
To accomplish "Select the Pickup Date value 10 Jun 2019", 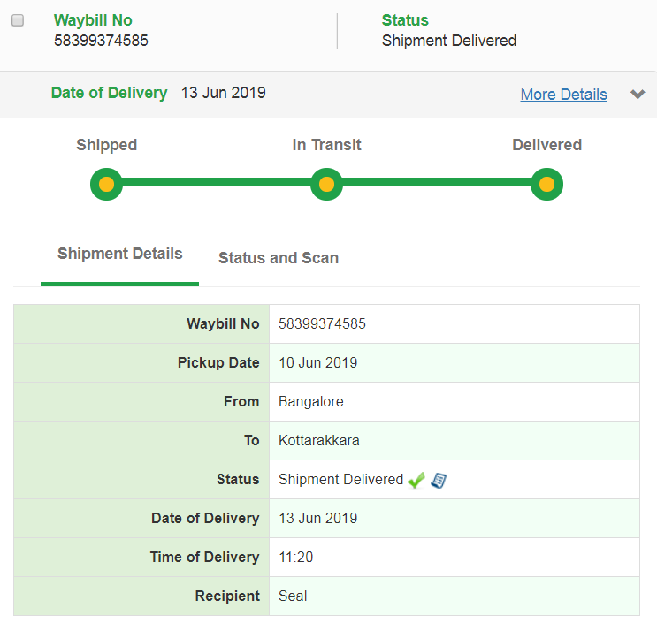I will pos(317,363).
